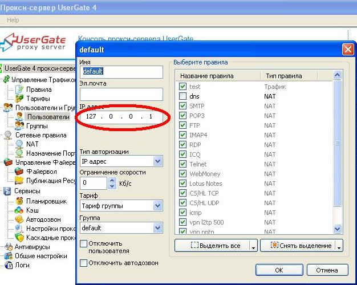357x285 pixels.
Task: Sort by Название правила column header
Action: click(218, 76)
